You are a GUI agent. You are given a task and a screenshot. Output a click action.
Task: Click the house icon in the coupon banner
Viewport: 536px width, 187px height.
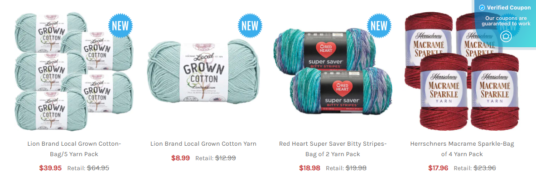coord(506,36)
